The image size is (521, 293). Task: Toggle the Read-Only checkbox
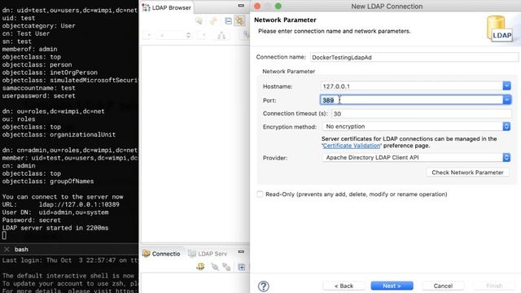click(260, 195)
